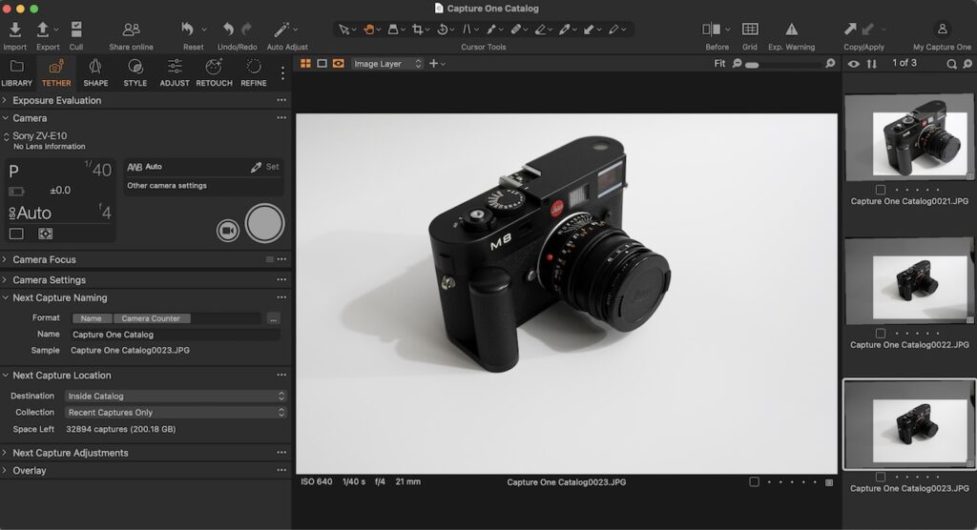
Task: Enable the Exposure Warning triangle
Action: pos(791,30)
